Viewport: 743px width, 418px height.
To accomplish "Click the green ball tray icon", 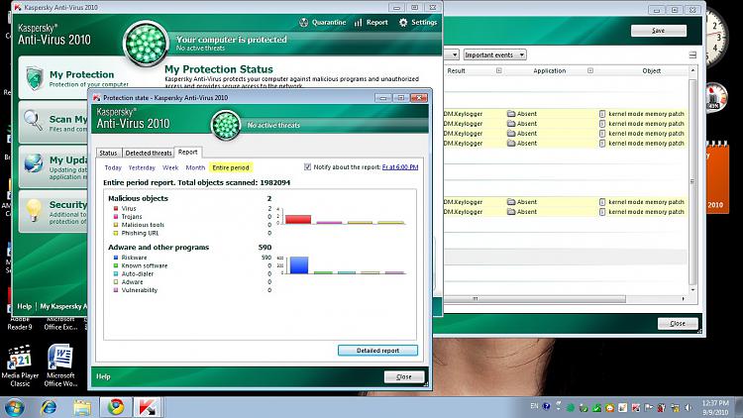I will click(571, 407).
